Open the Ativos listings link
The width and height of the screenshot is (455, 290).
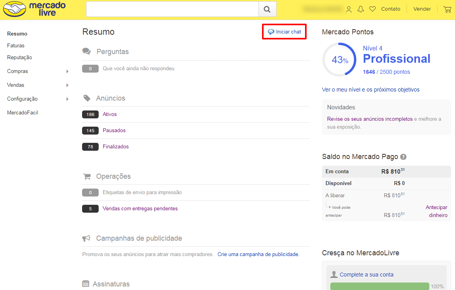(x=110, y=114)
